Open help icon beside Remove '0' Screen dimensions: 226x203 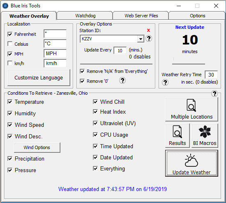(x=122, y=80)
